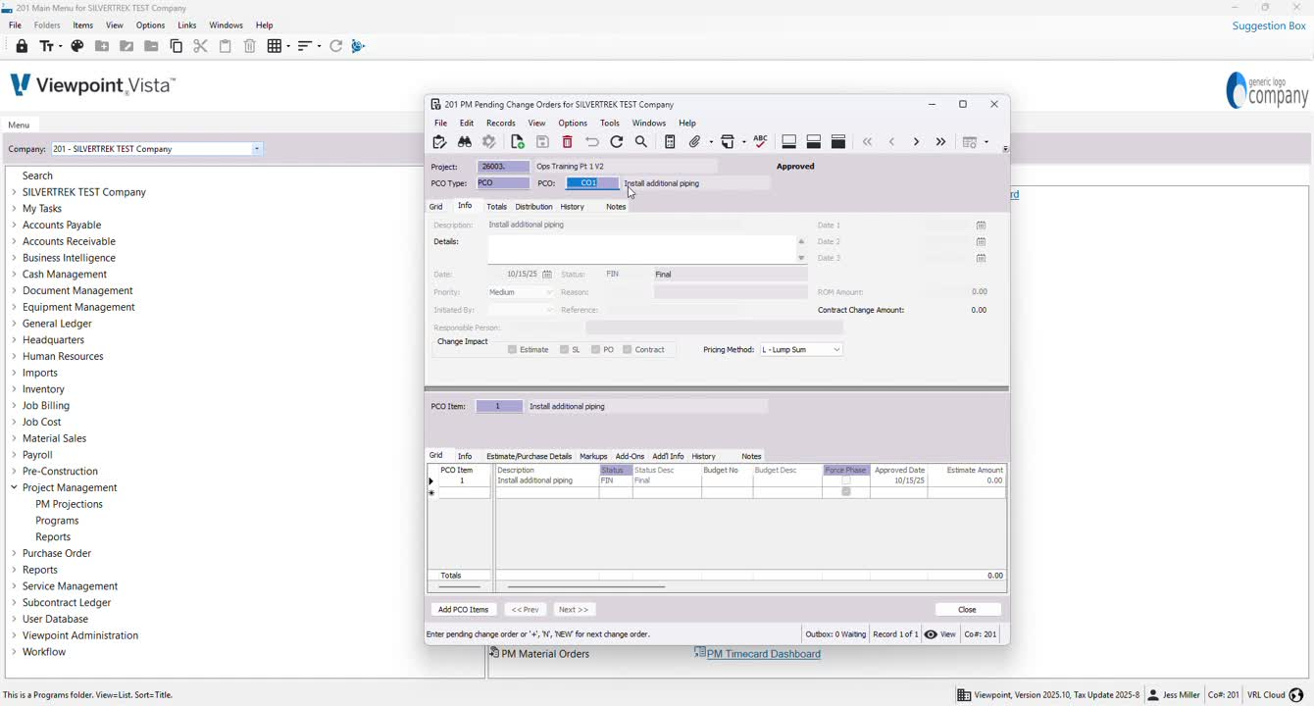
Task: Switch to the Totals tab
Action: point(496,207)
